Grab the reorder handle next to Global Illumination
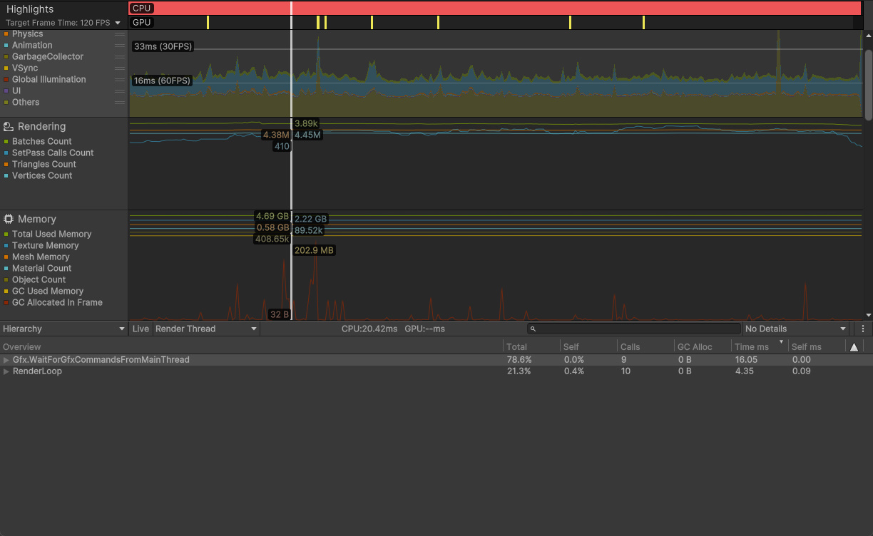This screenshot has height=536, width=873. (120, 79)
